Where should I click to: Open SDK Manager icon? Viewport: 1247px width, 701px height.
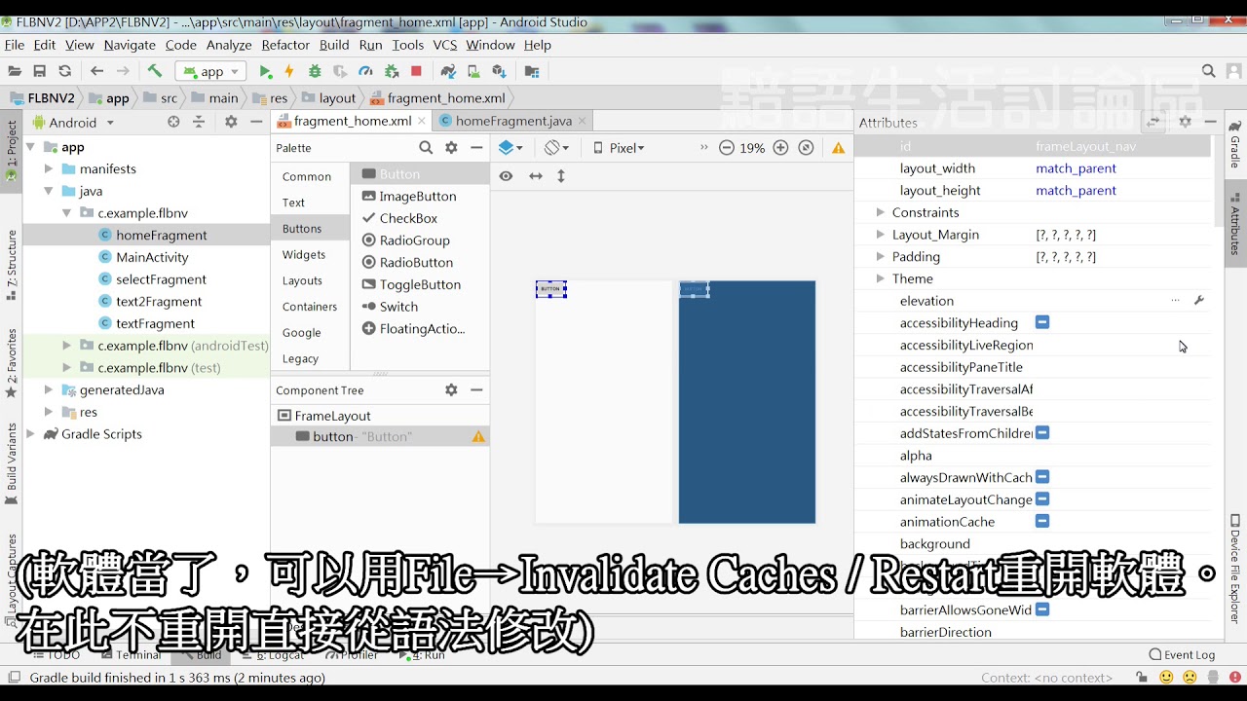click(499, 71)
